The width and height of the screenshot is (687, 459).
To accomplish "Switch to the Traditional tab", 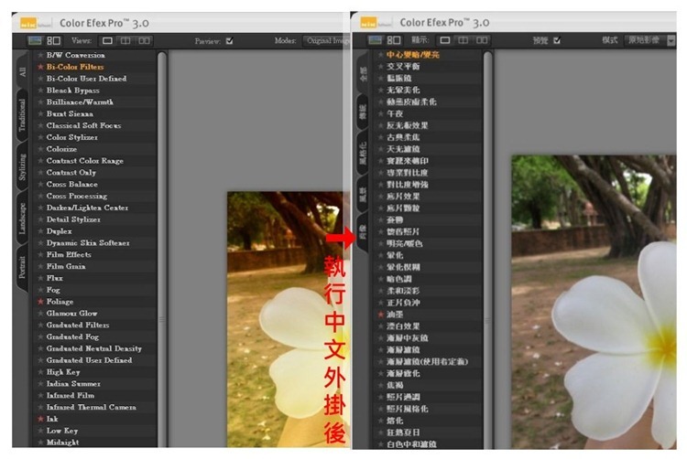I will click(22, 115).
